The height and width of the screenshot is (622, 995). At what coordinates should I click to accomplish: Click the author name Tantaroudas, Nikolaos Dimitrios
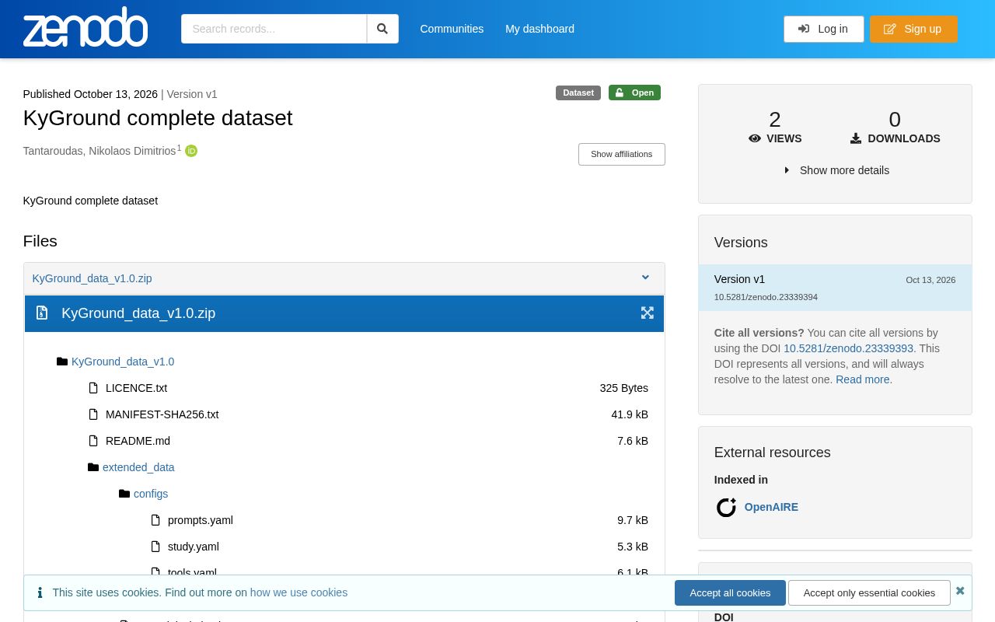[99, 151]
